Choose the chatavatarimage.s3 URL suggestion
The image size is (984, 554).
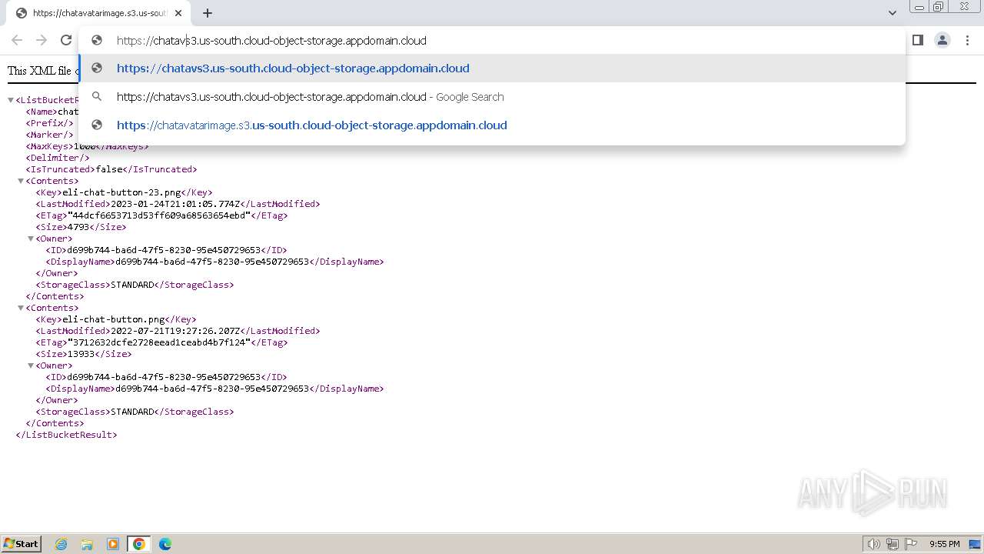point(492,125)
